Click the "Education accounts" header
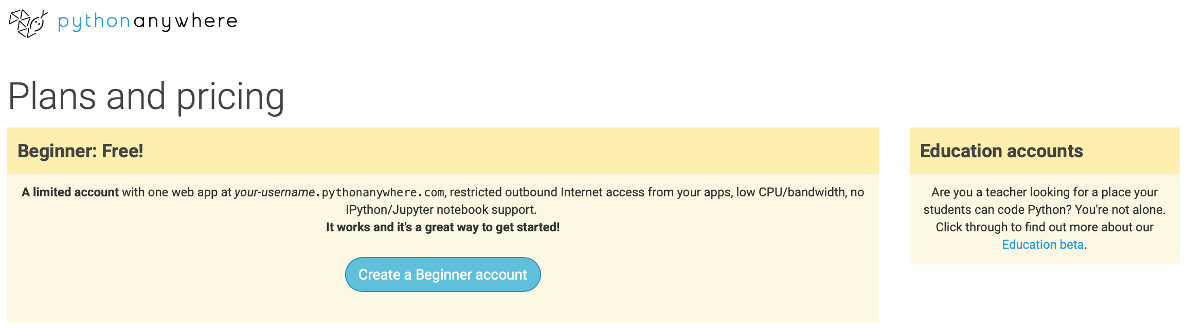The image size is (1187, 330). (x=1001, y=151)
